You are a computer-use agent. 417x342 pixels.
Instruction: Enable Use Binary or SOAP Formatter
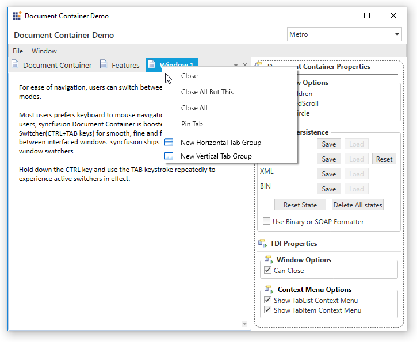pos(266,221)
